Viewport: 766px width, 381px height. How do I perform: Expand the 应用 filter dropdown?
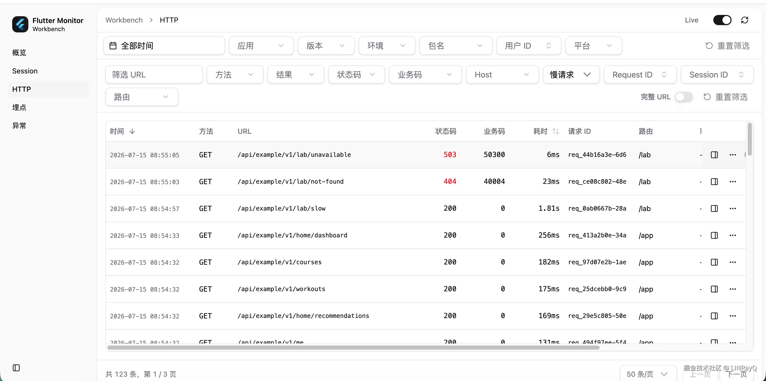tap(261, 46)
